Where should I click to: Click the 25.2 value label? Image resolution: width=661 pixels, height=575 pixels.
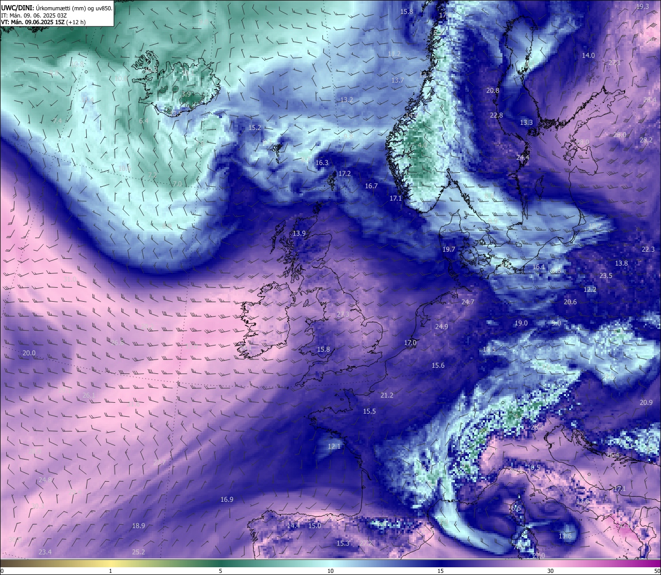138,552
